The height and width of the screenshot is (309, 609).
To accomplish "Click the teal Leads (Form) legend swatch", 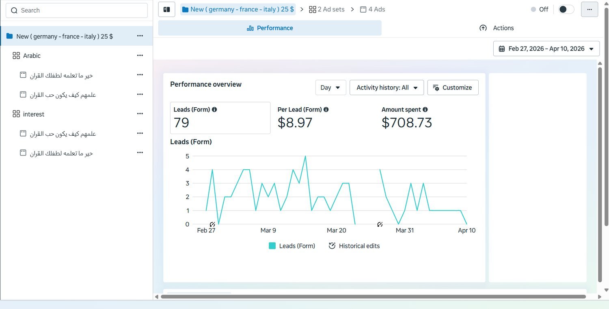I will pos(272,246).
